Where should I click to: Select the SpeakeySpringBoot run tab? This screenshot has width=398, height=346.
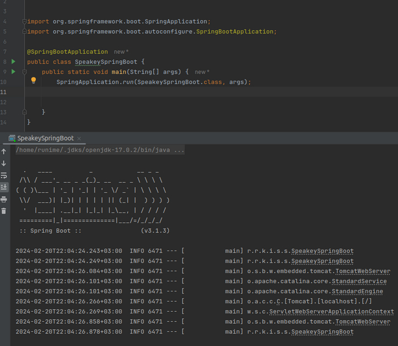coord(45,139)
